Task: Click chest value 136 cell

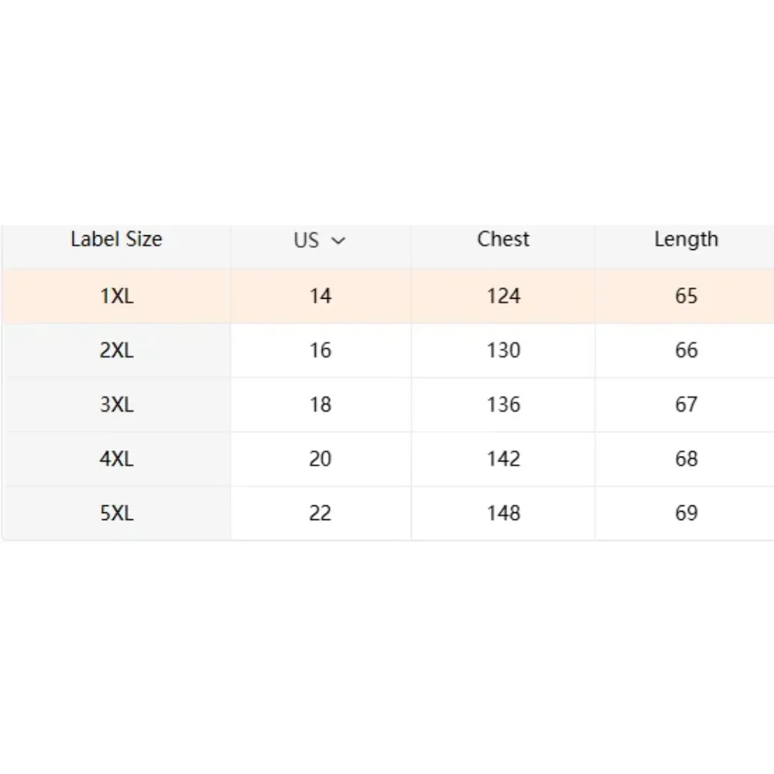Action: point(503,405)
